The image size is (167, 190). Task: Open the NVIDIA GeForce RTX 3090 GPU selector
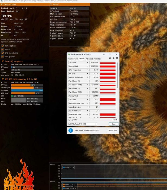point(82,124)
